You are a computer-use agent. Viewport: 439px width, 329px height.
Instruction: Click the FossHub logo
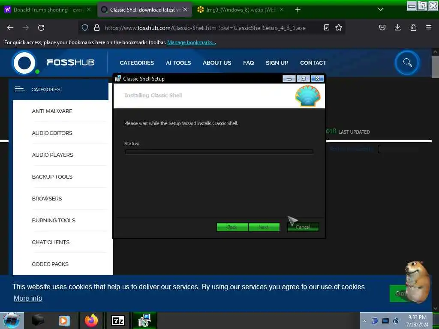click(53, 63)
